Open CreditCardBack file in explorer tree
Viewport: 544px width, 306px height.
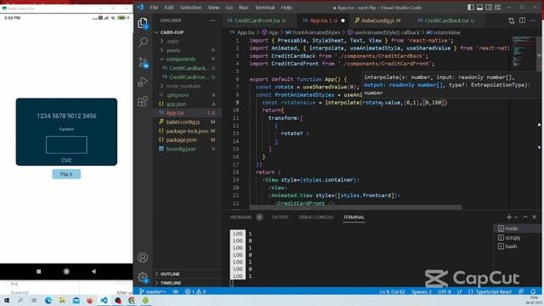(x=187, y=68)
